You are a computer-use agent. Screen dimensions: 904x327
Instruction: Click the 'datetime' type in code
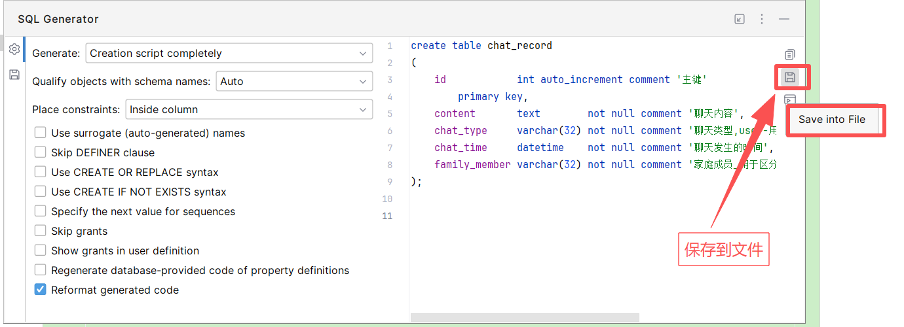click(x=540, y=148)
